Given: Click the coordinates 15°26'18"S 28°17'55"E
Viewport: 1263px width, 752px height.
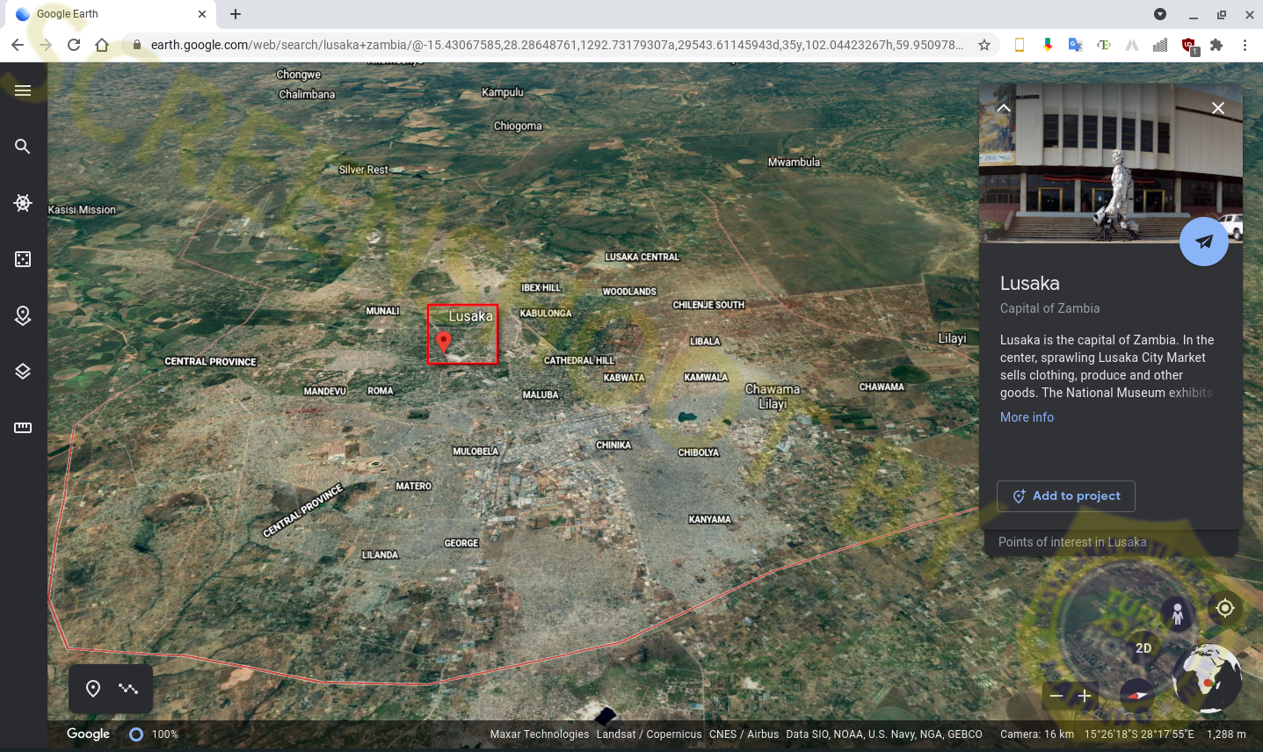Looking at the screenshot, I should (x=1139, y=734).
